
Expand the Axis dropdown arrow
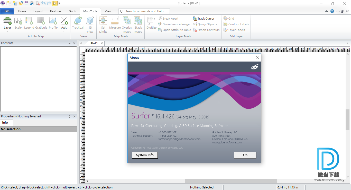64,31
